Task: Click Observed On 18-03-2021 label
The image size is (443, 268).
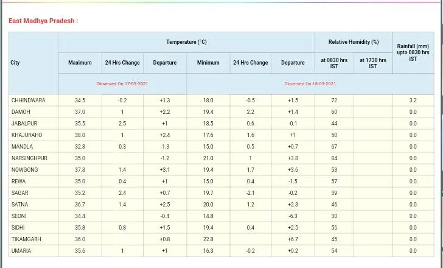Action: 310,83
